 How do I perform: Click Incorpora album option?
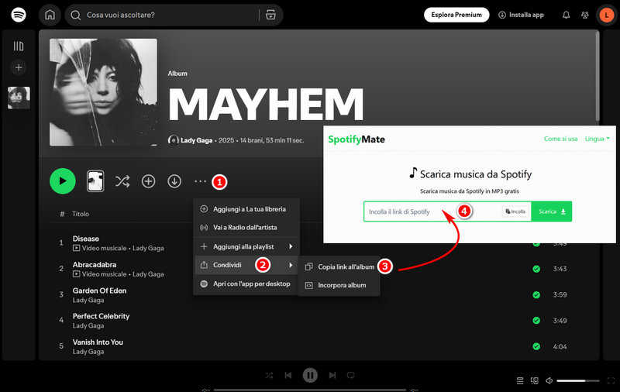(x=339, y=285)
